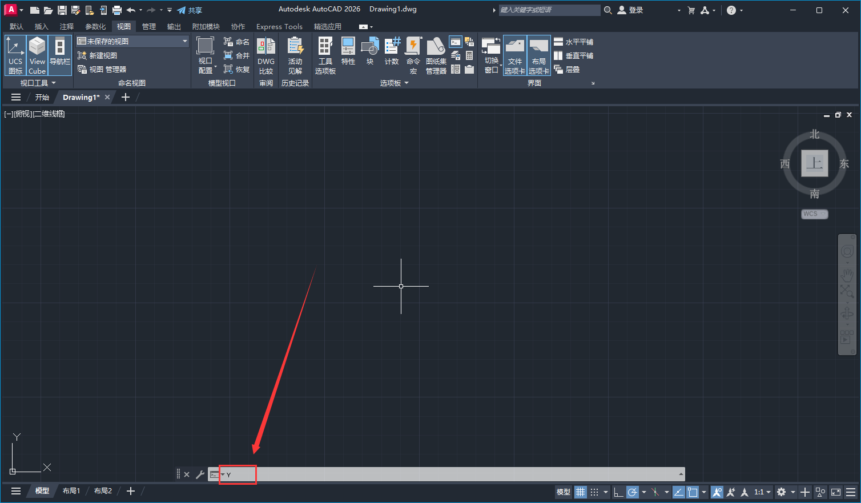The width and height of the screenshot is (861, 503).
Task: Click the status bar customization menu icon
Action: [851, 492]
